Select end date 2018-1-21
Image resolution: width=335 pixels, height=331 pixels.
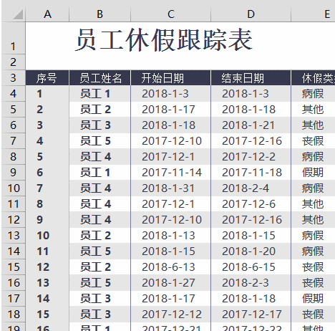(251, 125)
